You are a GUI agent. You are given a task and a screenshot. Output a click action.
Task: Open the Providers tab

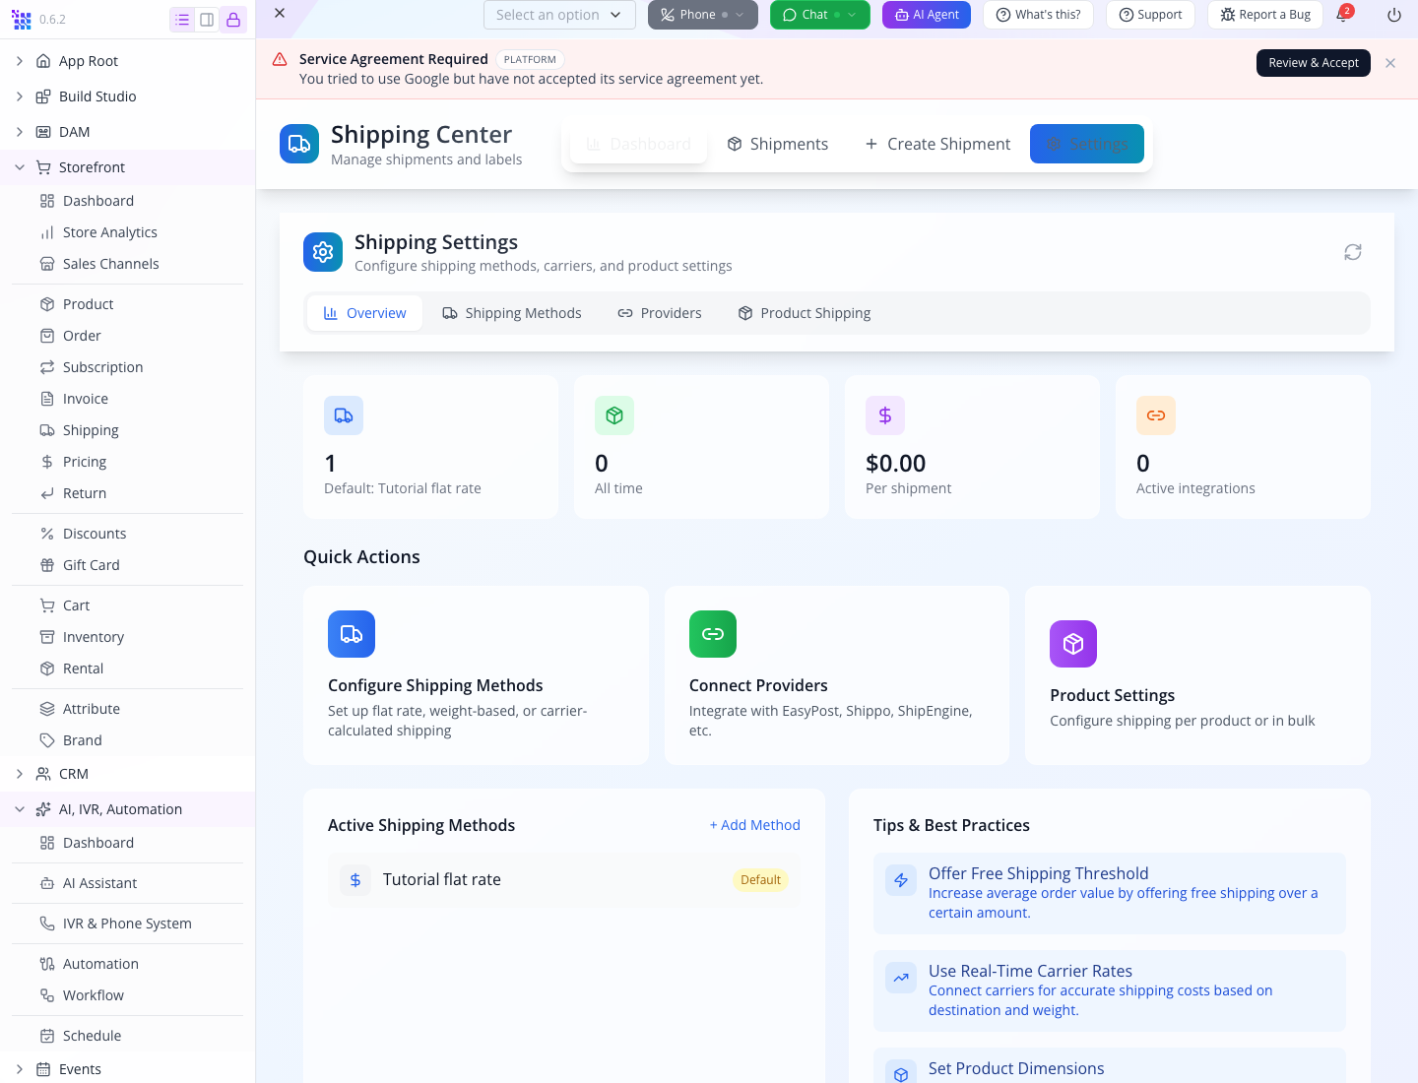tap(660, 313)
